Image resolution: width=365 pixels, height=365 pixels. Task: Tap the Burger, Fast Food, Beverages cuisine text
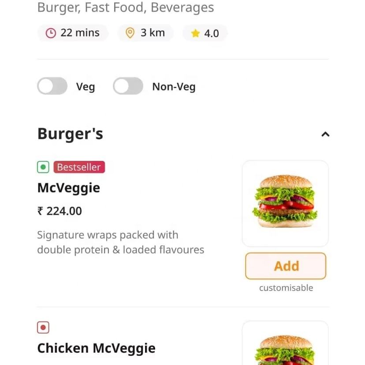click(x=126, y=7)
